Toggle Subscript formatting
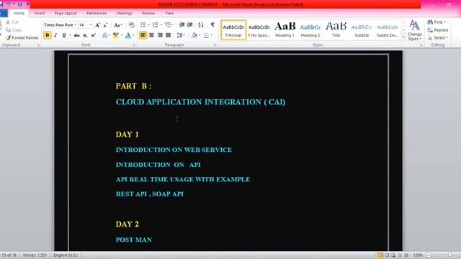The width and height of the screenshot is (461, 259). [85, 35]
